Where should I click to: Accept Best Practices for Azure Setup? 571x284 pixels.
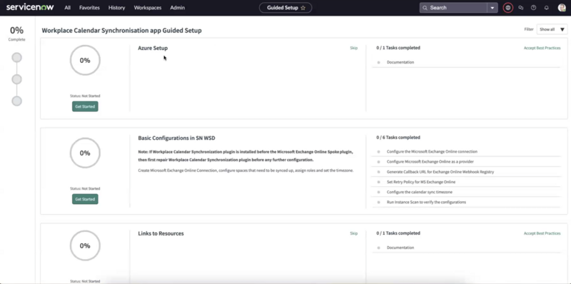click(x=542, y=48)
